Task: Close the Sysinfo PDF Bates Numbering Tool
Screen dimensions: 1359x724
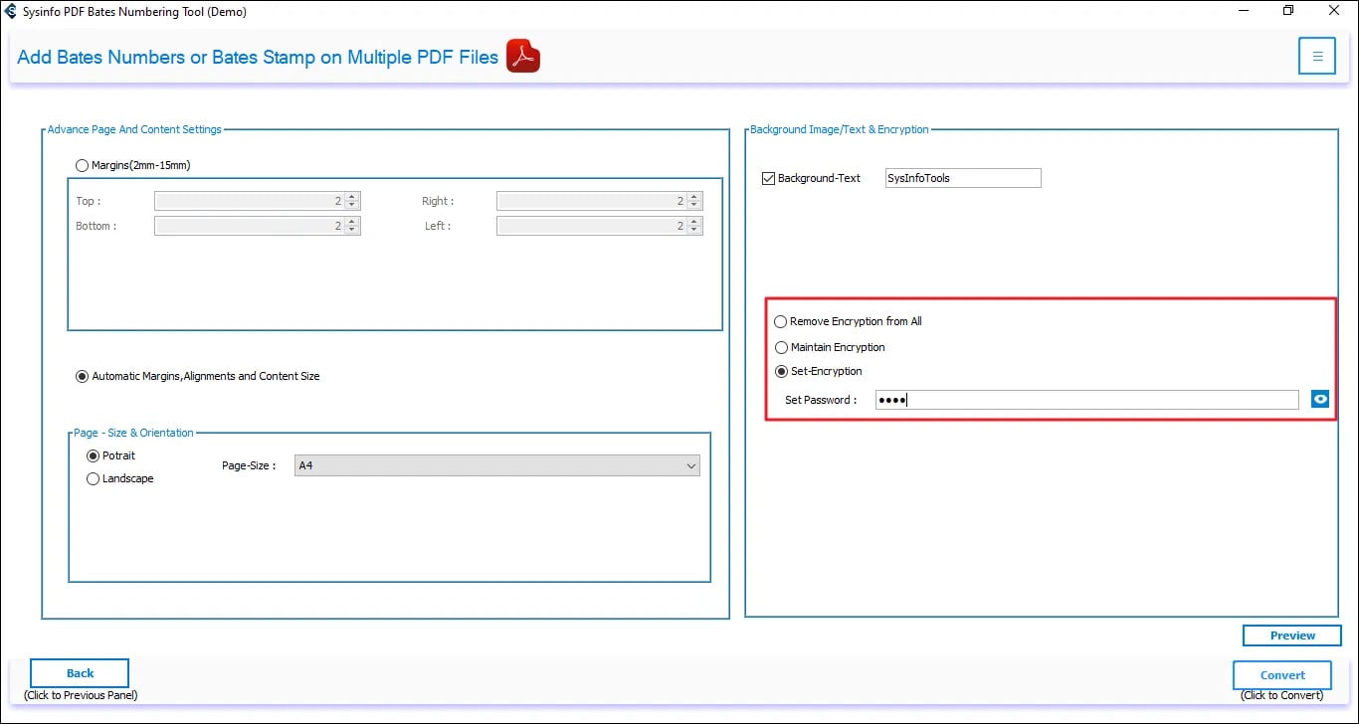Action: 1334,11
